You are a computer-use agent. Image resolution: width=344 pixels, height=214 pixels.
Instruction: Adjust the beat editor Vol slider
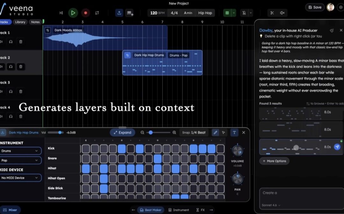tap(55, 132)
